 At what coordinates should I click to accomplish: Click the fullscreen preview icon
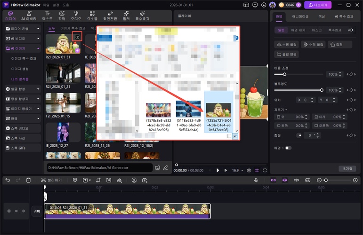[265, 170]
